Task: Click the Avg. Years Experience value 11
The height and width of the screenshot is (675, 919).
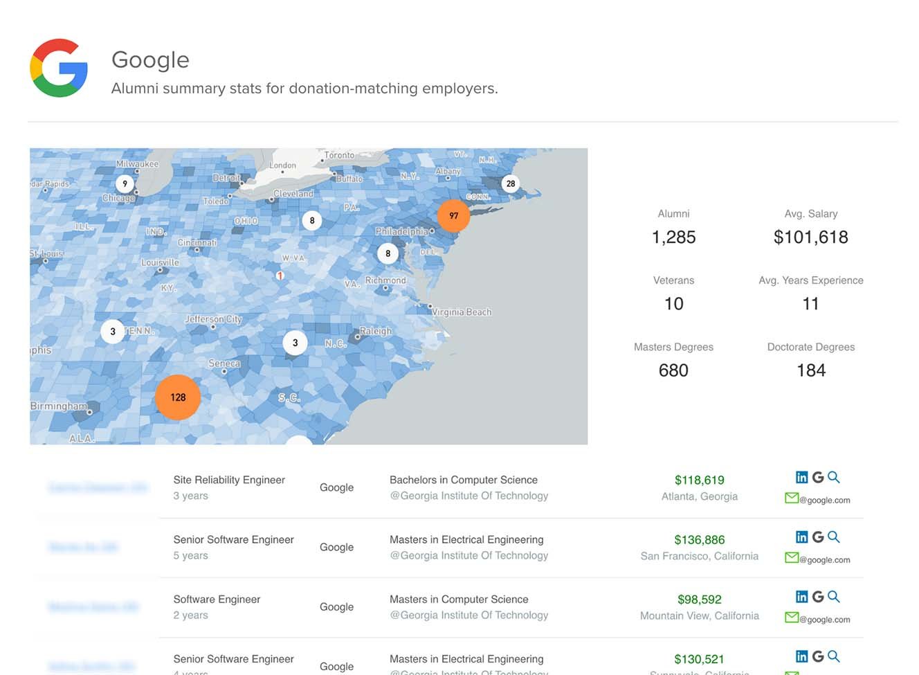Action: point(811,304)
